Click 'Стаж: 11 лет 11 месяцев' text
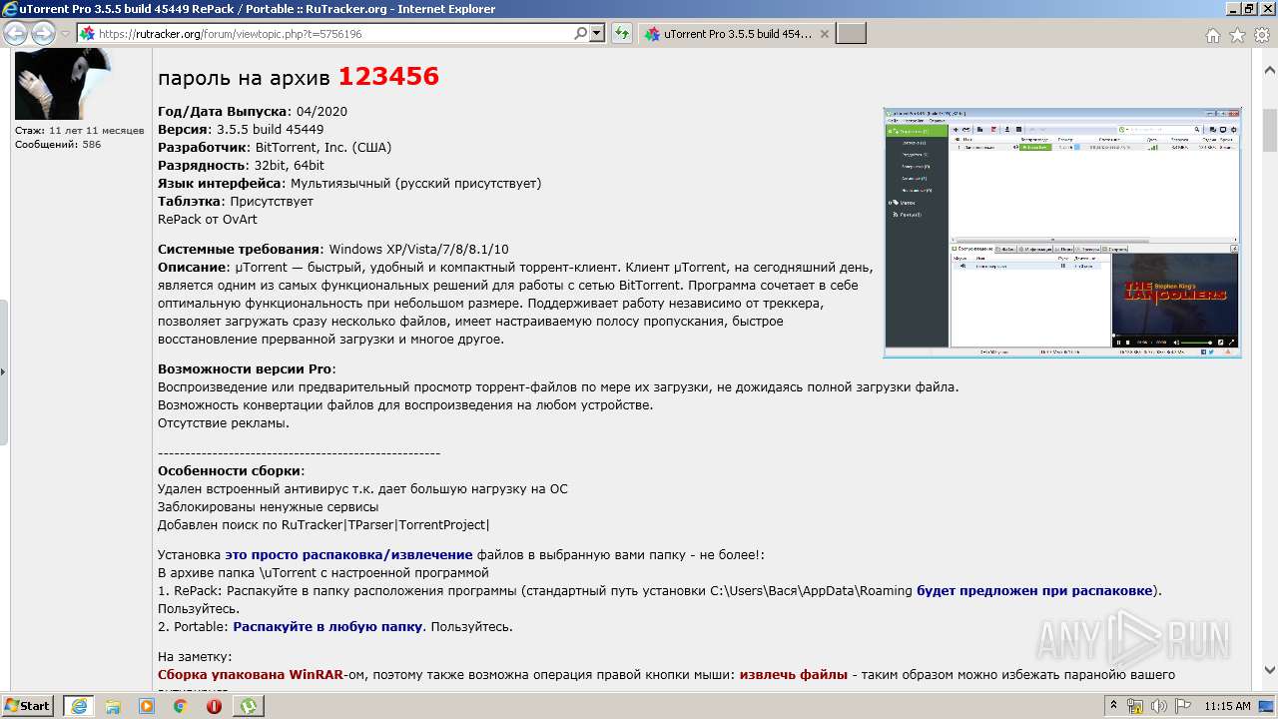This screenshot has width=1278, height=719. [80, 130]
